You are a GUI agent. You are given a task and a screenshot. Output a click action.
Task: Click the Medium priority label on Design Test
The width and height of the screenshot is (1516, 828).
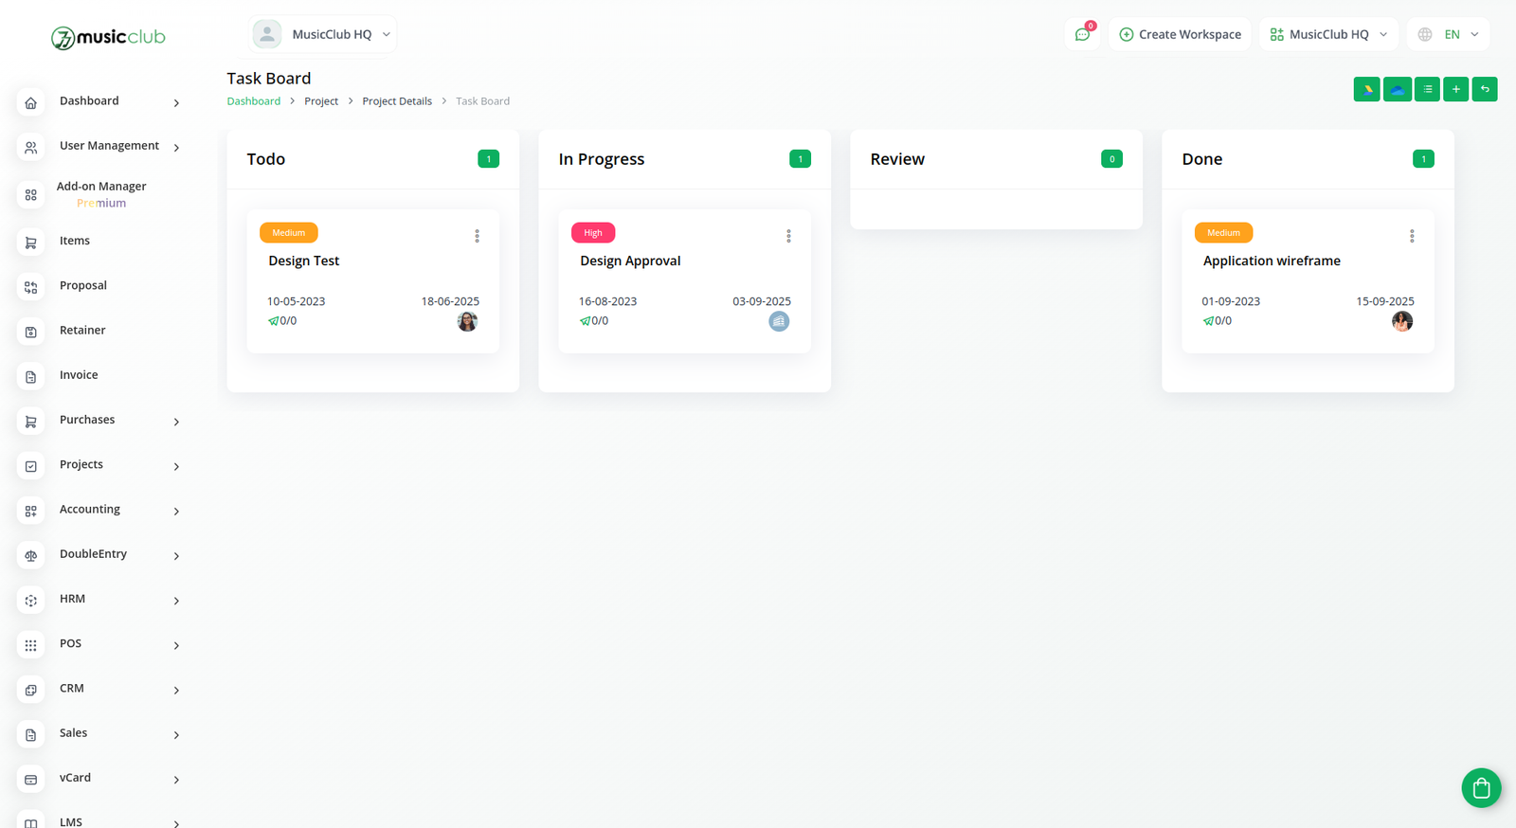pyautogui.click(x=289, y=232)
